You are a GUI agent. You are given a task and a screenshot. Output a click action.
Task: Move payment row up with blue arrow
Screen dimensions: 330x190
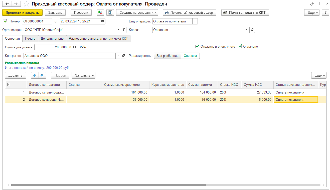(x=35, y=75)
